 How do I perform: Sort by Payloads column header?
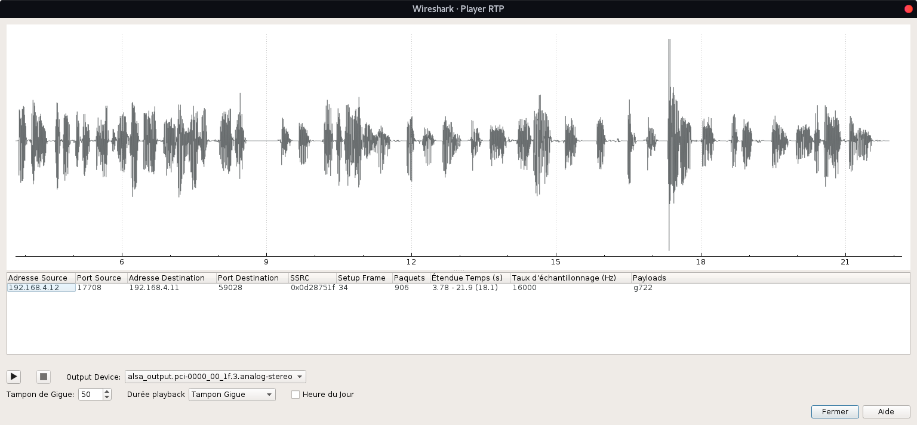point(650,278)
